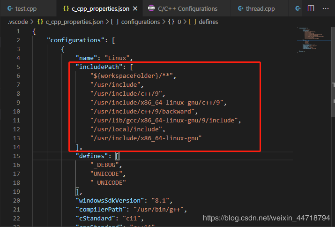Close the c_cpp_properties.json tab
This screenshot has width=335, height=227.
pos(135,8)
